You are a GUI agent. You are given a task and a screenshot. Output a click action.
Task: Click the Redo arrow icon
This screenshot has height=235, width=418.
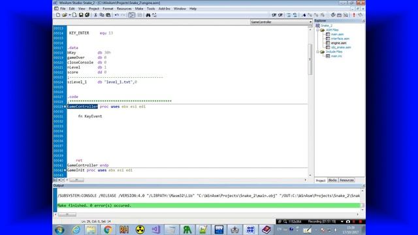click(123, 15)
